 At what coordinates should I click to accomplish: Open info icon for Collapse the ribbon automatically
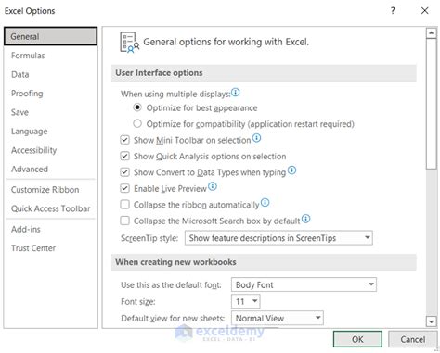tap(265, 203)
